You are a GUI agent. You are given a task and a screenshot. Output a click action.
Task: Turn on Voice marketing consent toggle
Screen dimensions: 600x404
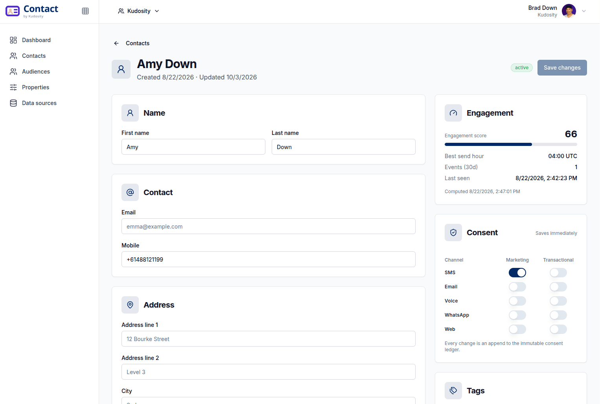click(517, 301)
